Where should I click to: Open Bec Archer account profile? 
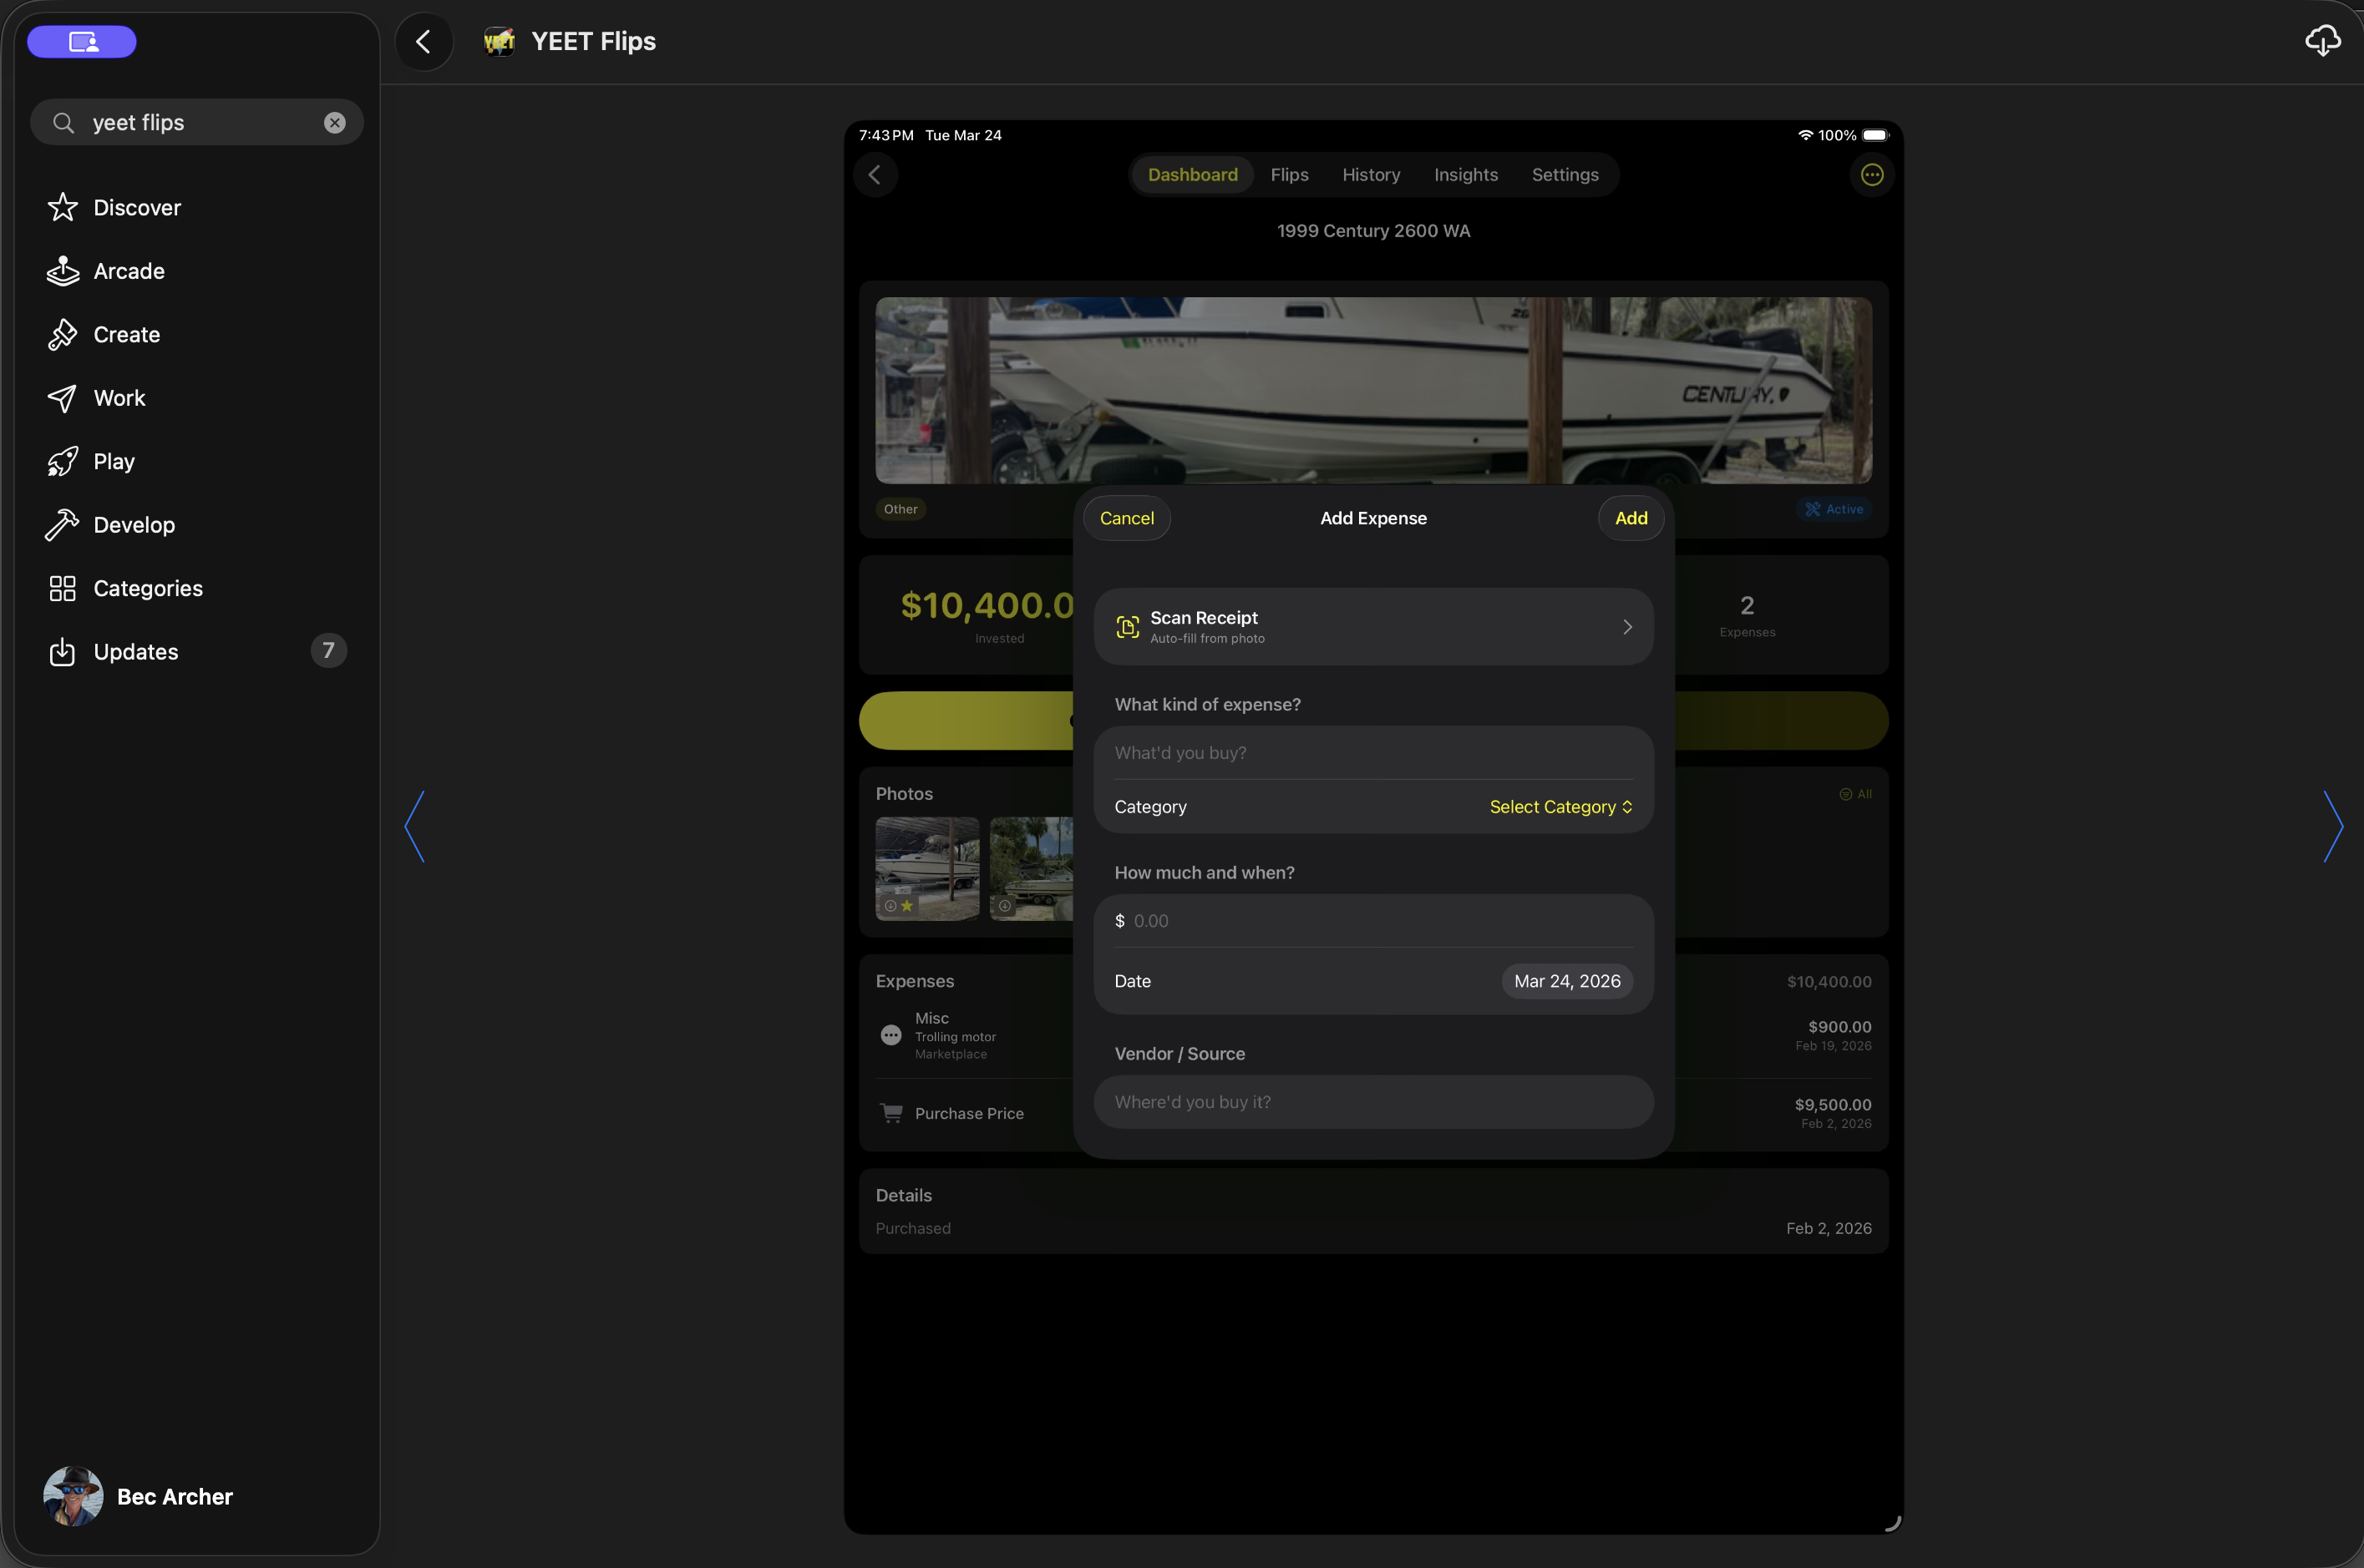[138, 1496]
